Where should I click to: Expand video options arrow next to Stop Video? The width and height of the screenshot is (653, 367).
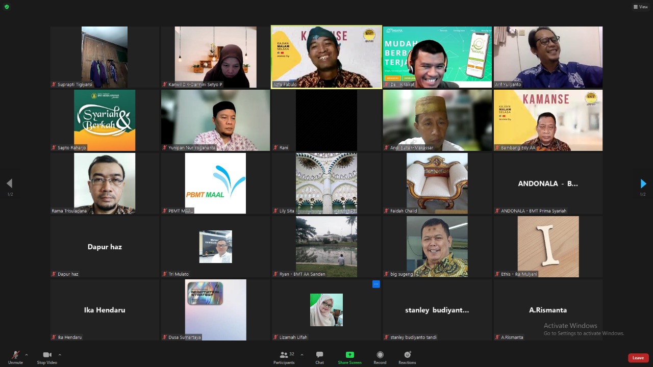click(x=60, y=355)
